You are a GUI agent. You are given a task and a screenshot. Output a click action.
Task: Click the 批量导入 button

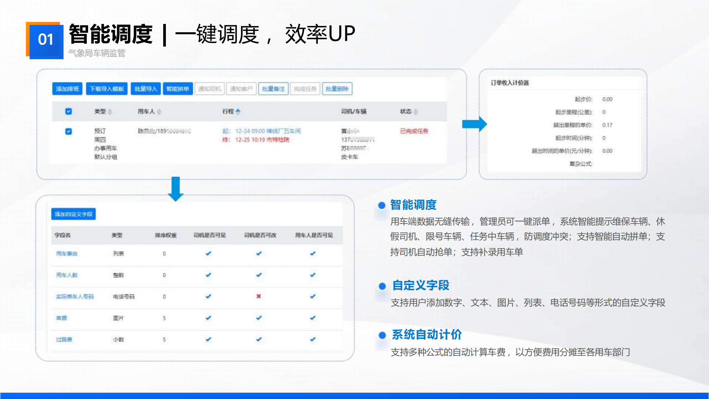point(146,89)
